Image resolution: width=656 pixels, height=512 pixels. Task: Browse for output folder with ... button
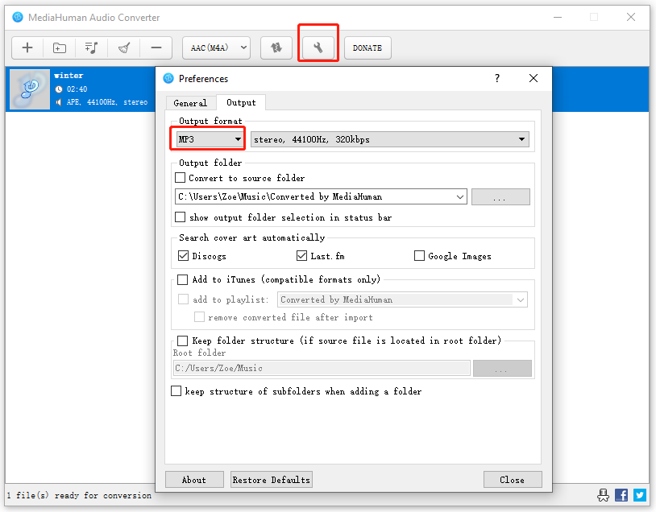[500, 197]
